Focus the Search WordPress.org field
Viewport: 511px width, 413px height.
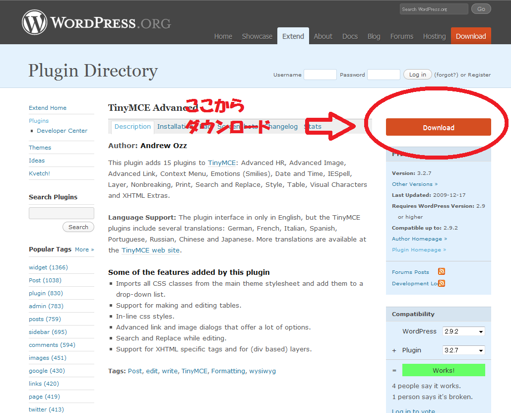(x=434, y=9)
